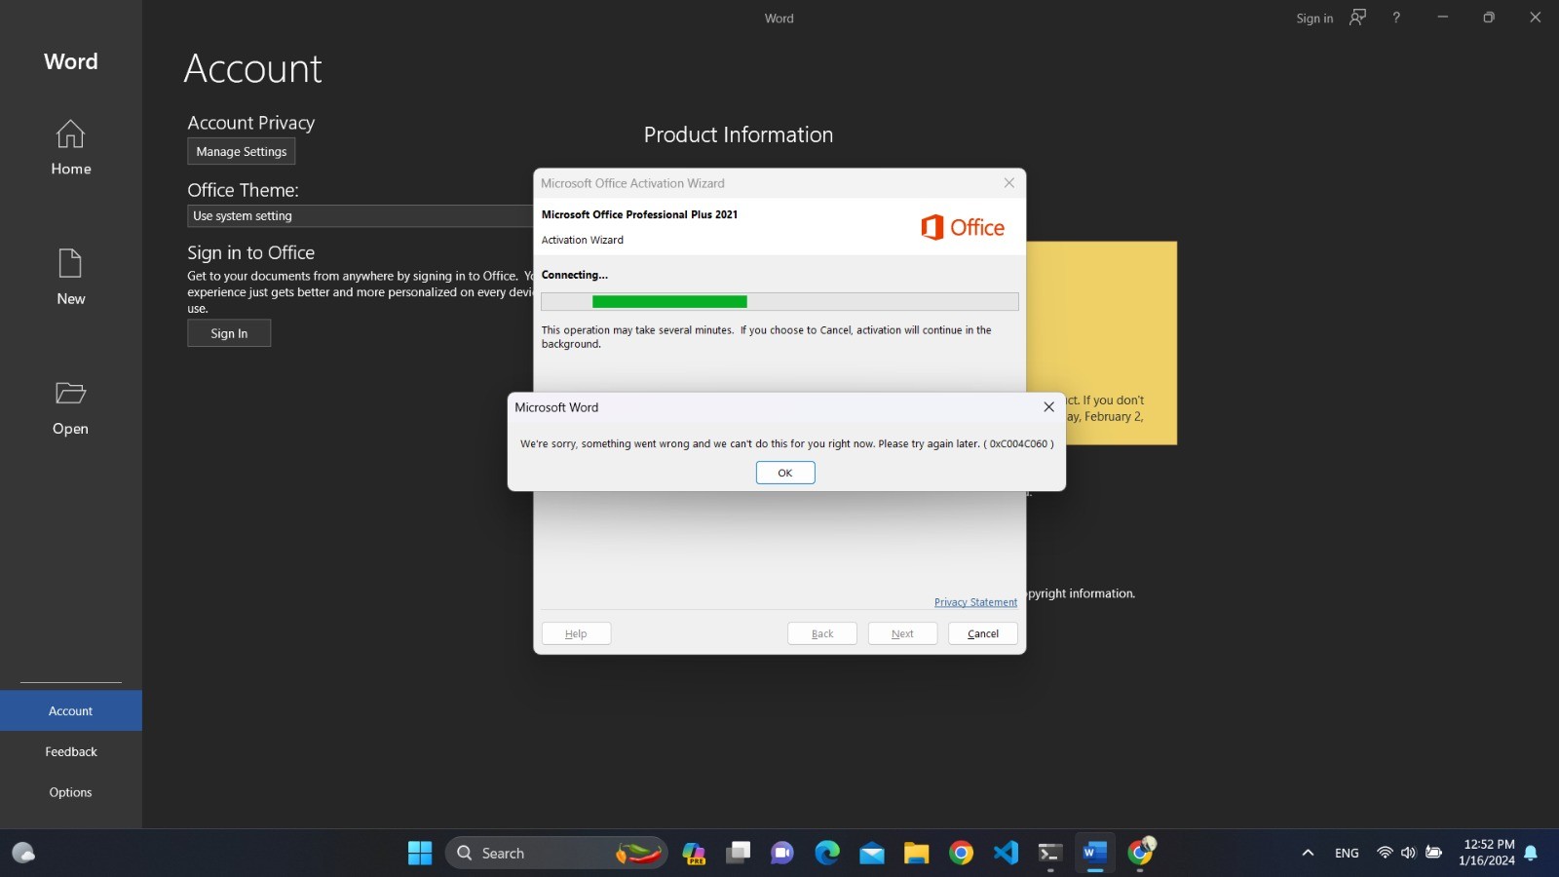Click the Next button in wizard

tap(902, 633)
